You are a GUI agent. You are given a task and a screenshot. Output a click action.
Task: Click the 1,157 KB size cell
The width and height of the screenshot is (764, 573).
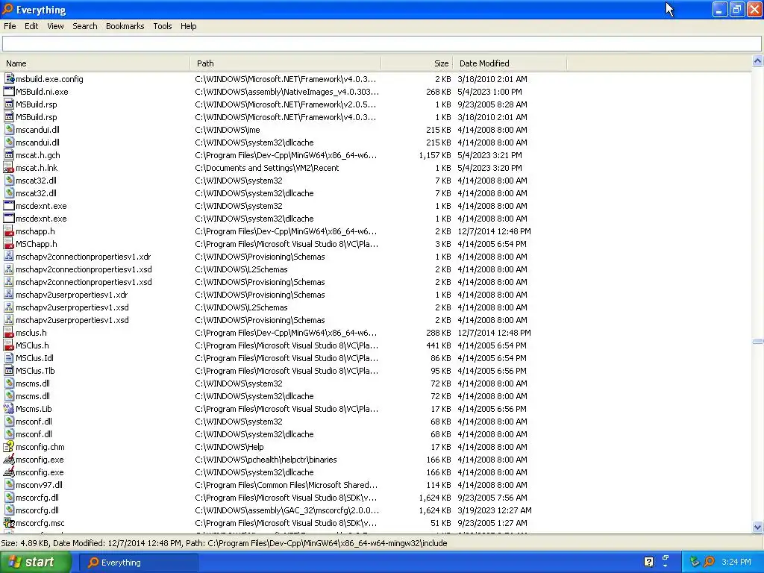(x=435, y=155)
